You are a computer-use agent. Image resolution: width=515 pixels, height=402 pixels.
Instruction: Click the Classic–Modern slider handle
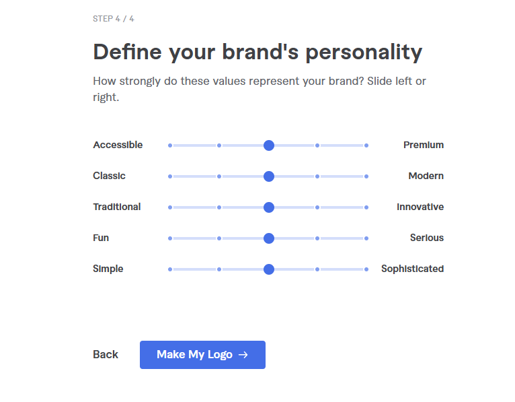click(269, 176)
